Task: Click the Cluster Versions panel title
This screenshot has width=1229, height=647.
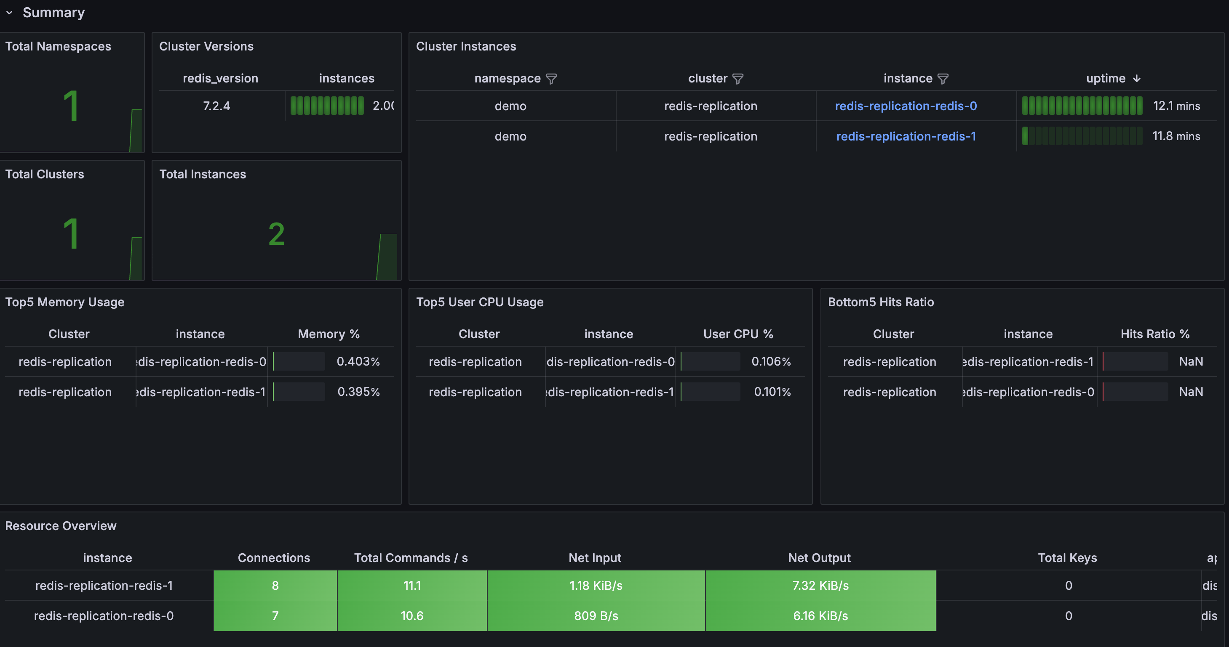Action: pos(206,46)
